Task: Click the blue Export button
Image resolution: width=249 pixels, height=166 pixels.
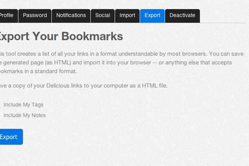Action: (11, 137)
